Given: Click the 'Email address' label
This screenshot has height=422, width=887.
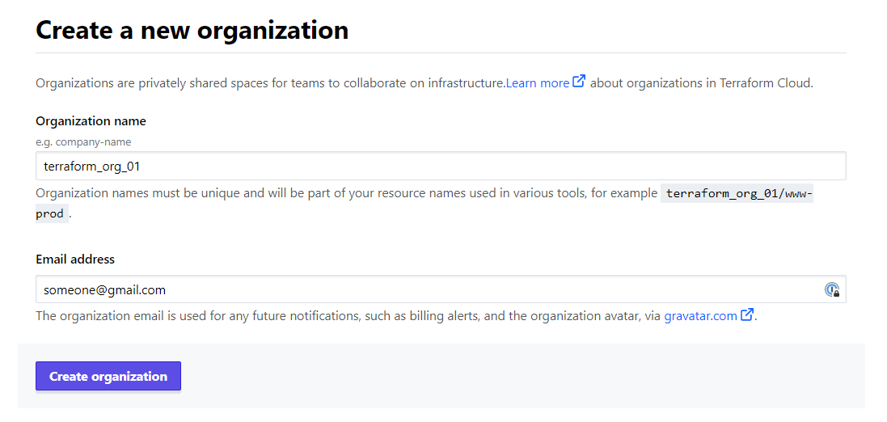Looking at the screenshot, I should click(75, 259).
